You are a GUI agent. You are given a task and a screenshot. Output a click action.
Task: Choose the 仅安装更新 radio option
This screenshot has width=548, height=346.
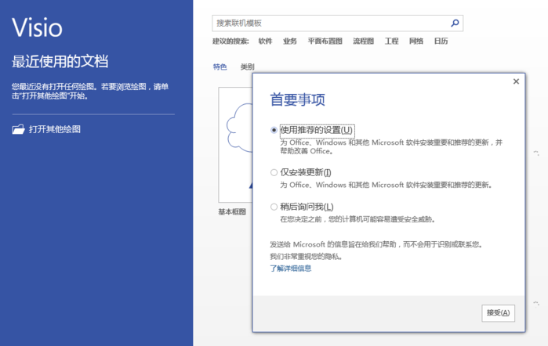(274, 172)
